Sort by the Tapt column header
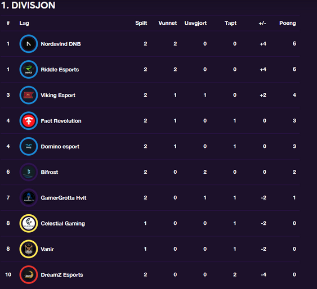The height and width of the screenshot is (289, 317). [230, 24]
